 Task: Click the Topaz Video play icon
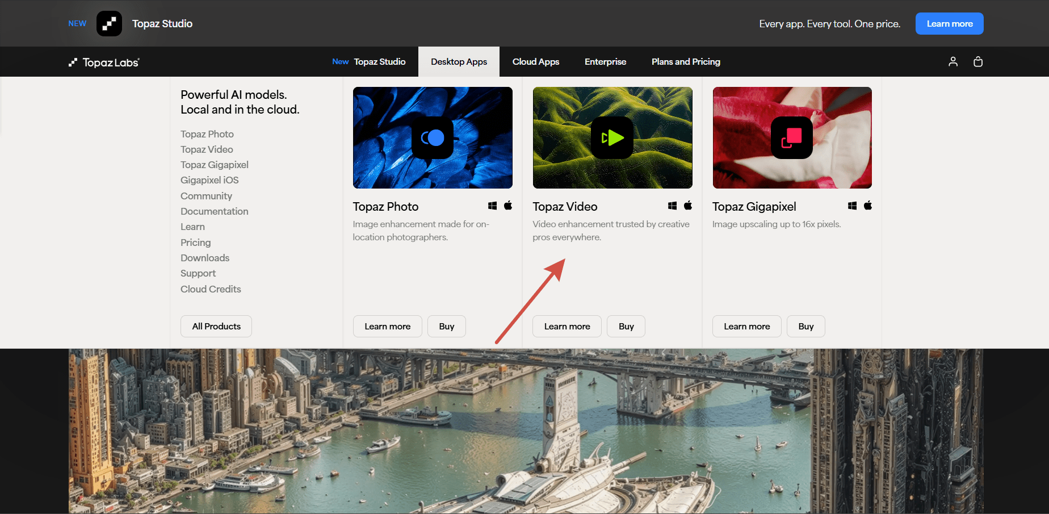tap(612, 137)
